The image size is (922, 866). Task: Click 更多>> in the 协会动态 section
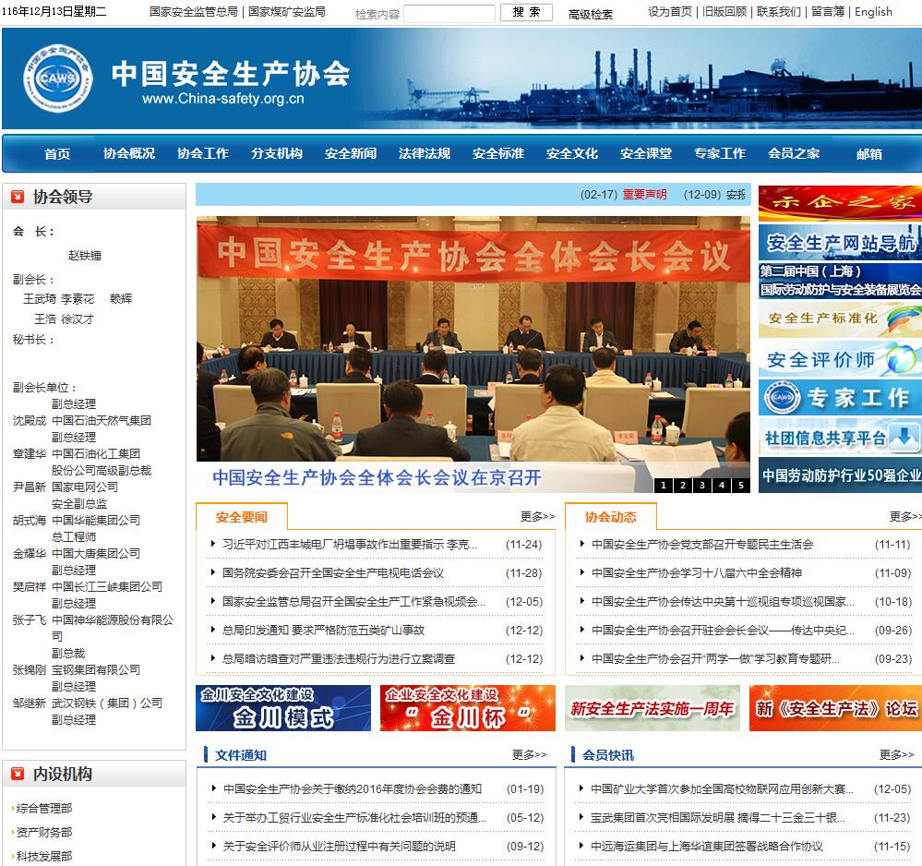[x=905, y=516]
